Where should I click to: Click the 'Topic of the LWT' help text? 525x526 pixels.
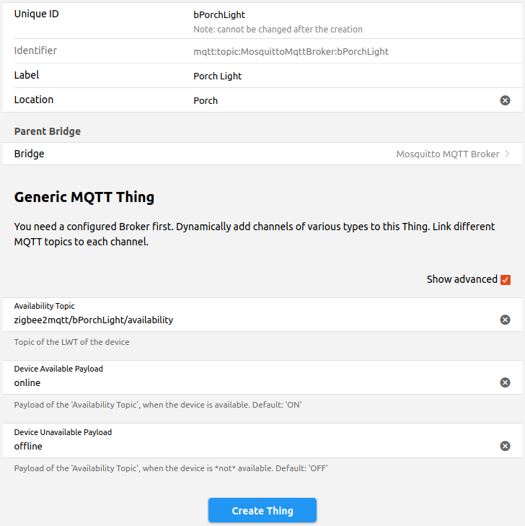pyautogui.click(x=72, y=342)
